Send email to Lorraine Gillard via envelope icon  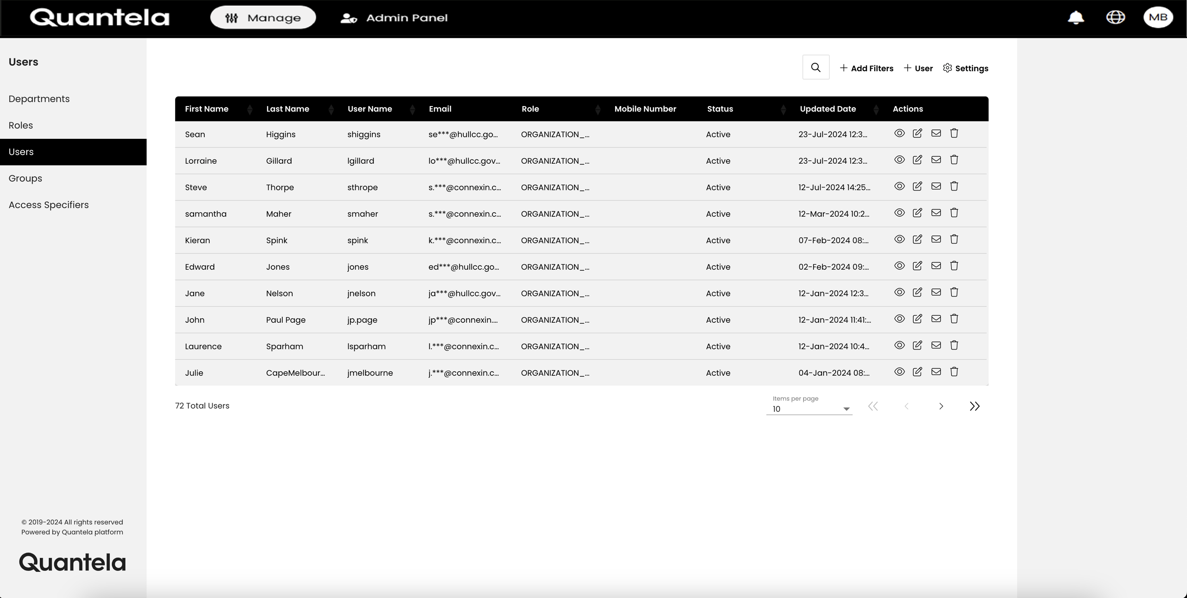pyautogui.click(x=936, y=160)
